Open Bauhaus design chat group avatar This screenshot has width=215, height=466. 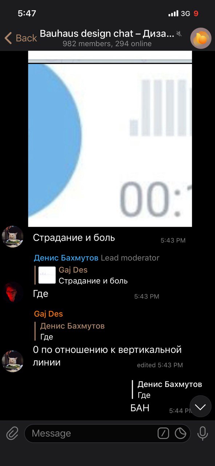pos(201,38)
